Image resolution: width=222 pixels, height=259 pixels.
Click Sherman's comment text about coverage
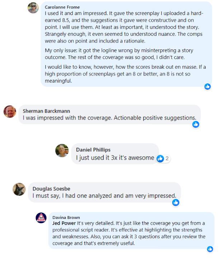pyautogui.click(x=109, y=118)
